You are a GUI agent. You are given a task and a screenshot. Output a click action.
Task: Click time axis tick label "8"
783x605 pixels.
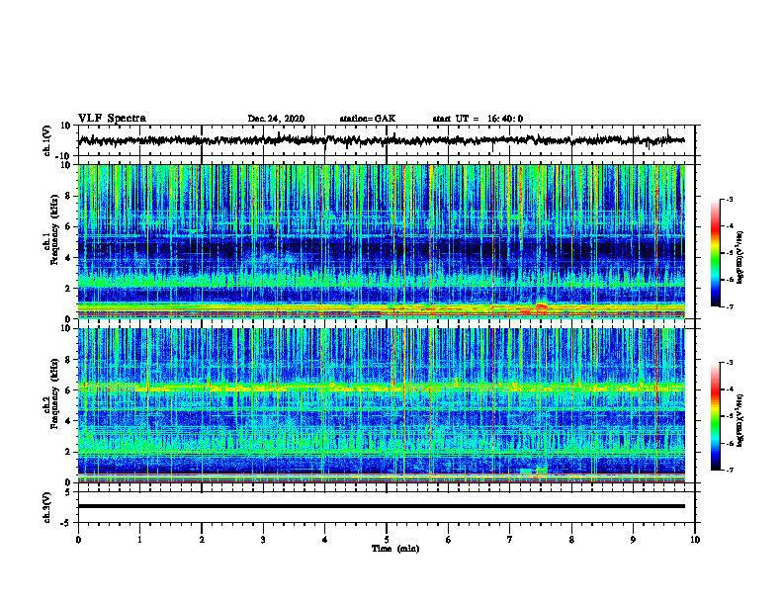coord(571,540)
